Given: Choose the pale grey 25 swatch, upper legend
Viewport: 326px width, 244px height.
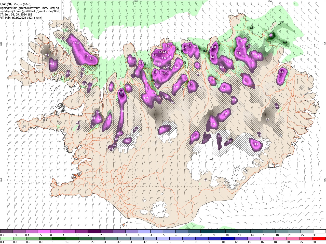Looking at the screenshot, I should 307,232.
